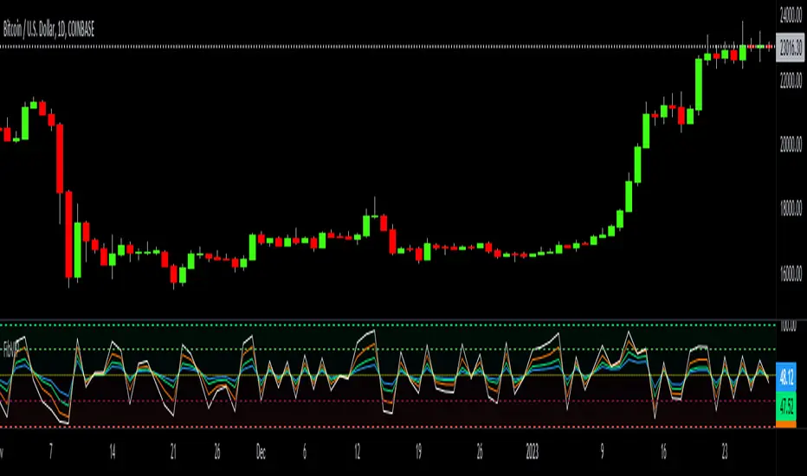Click the 2023 label on the time axis

533,453
